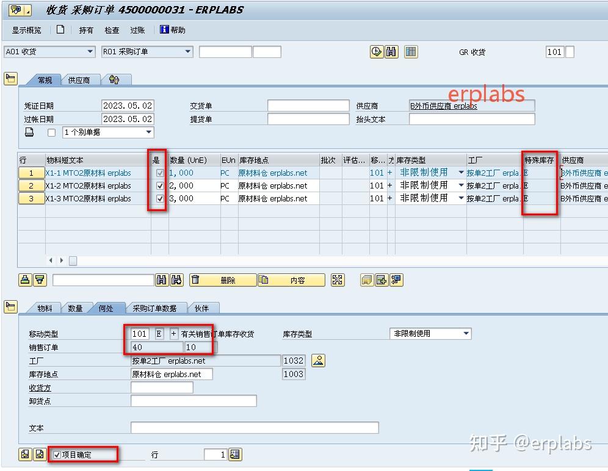Click the Find icon in the item toolbar
608x471 pixels.
coord(161,279)
